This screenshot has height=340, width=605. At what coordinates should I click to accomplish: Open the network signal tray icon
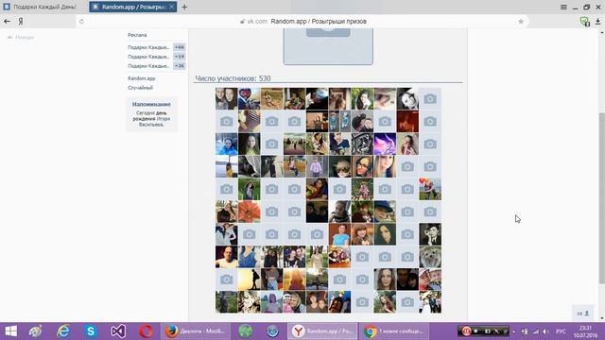(x=535, y=331)
